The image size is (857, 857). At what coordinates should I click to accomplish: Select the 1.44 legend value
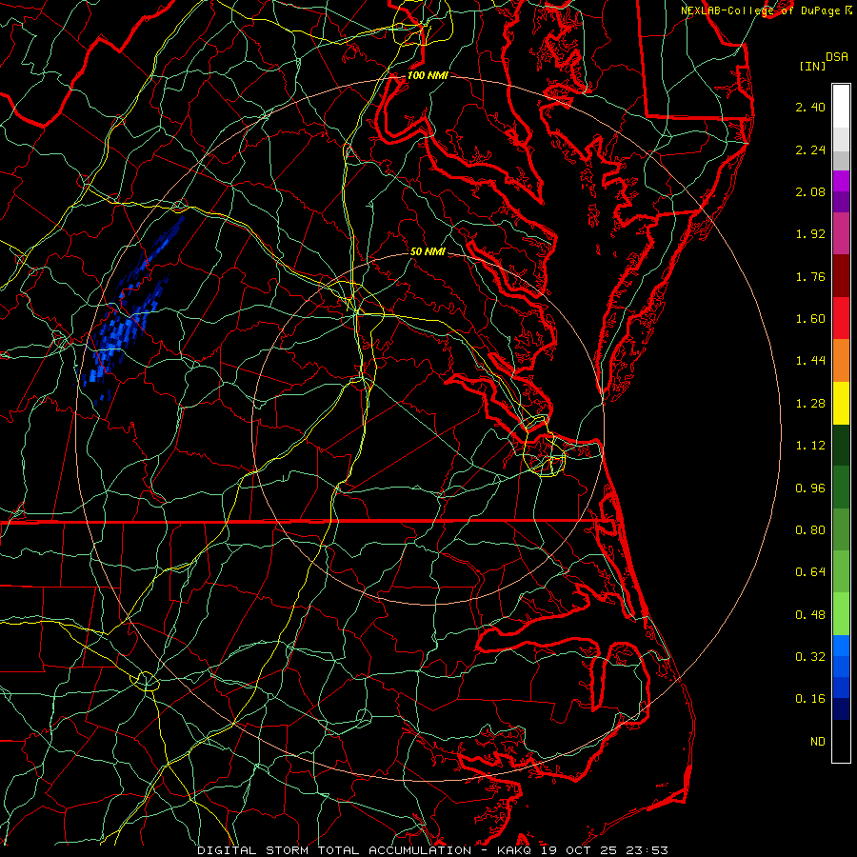click(810, 361)
